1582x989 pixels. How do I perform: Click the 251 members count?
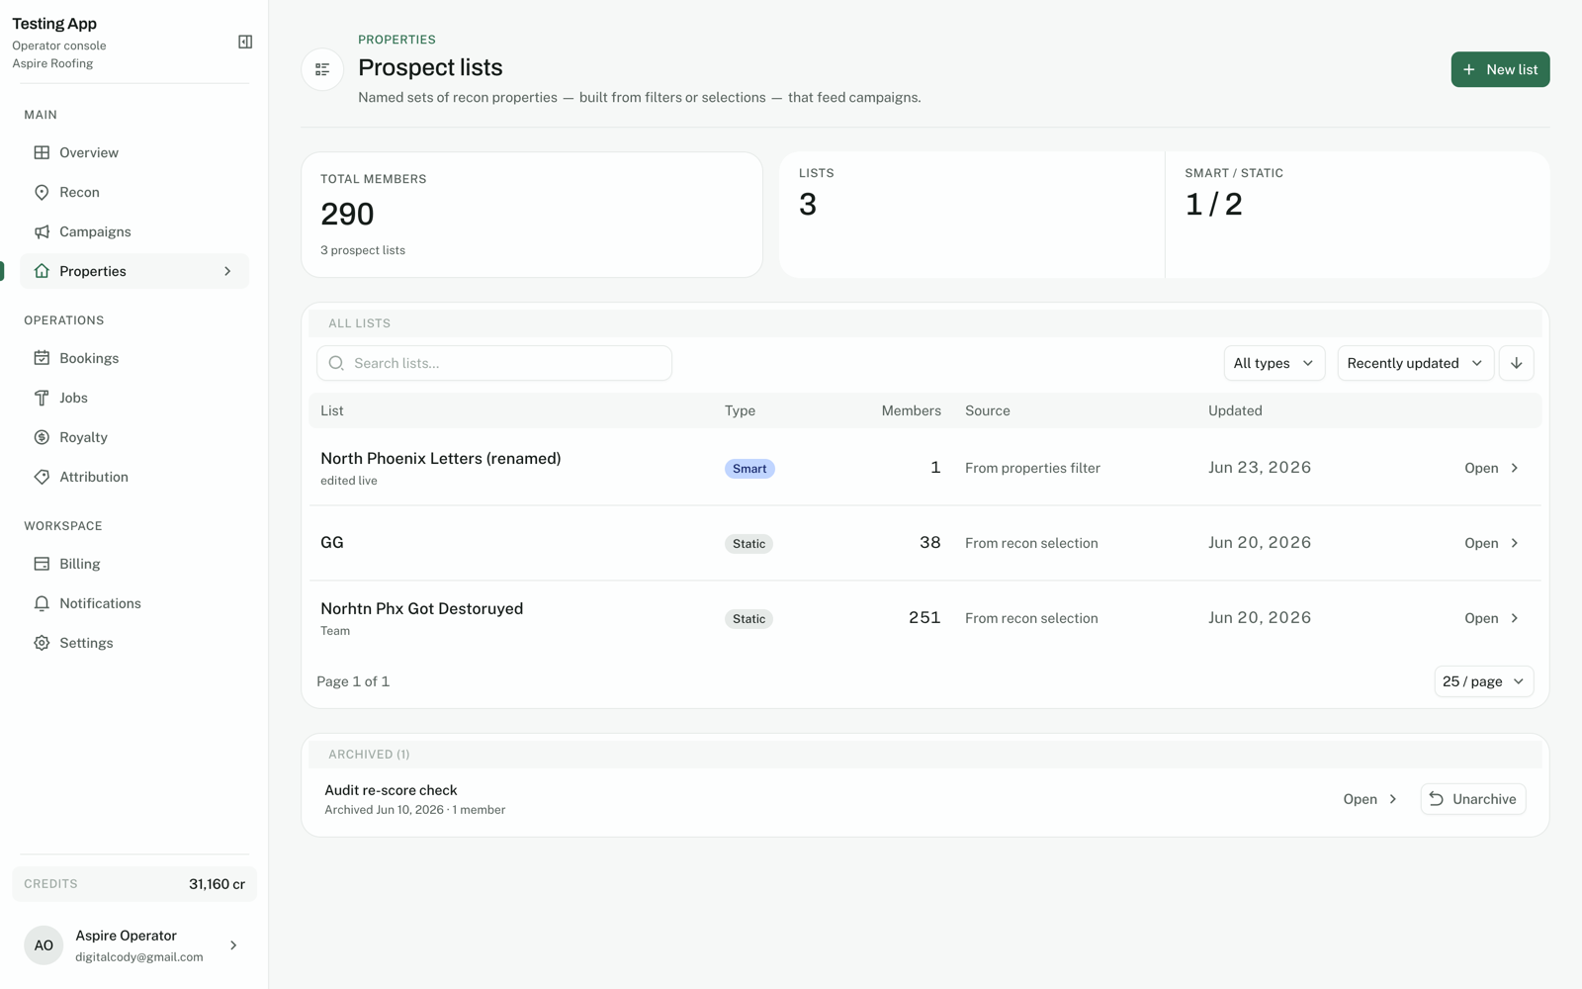[924, 618]
